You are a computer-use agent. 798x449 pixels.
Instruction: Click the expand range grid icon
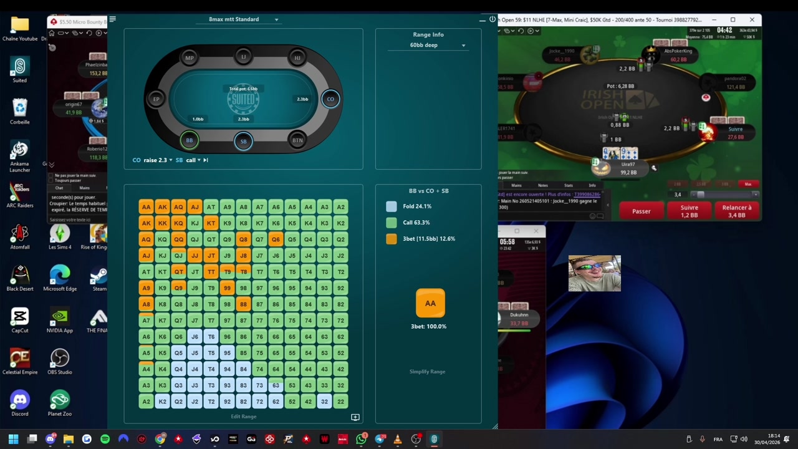click(x=355, y=417)
